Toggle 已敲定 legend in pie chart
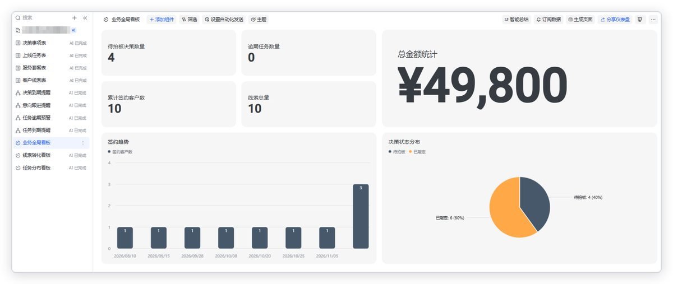673x284 pixels. [417, 152]
